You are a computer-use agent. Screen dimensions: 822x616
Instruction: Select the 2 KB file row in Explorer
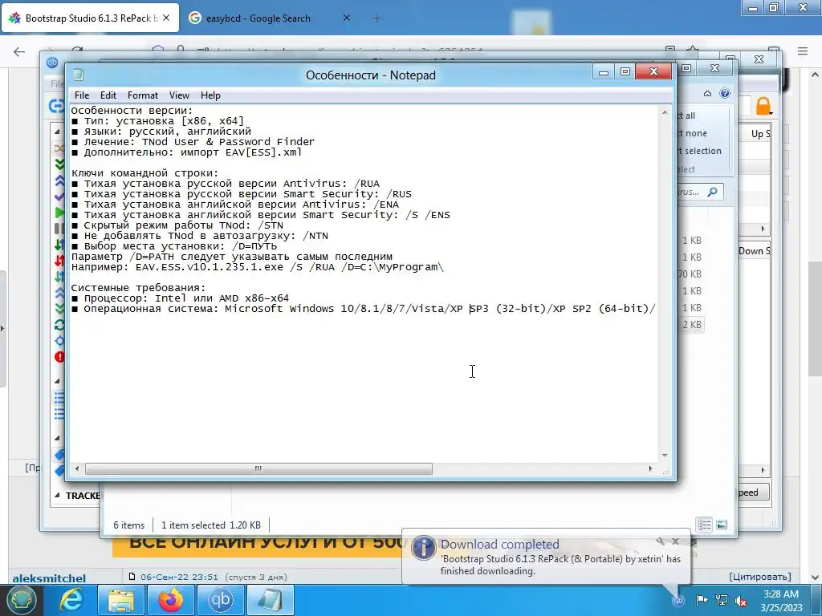click(691, 324)
